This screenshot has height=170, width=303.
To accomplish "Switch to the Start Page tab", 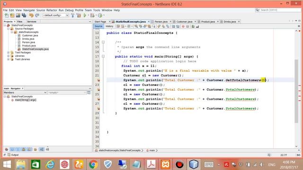I will pyautogui.click(x=100, y=22).
